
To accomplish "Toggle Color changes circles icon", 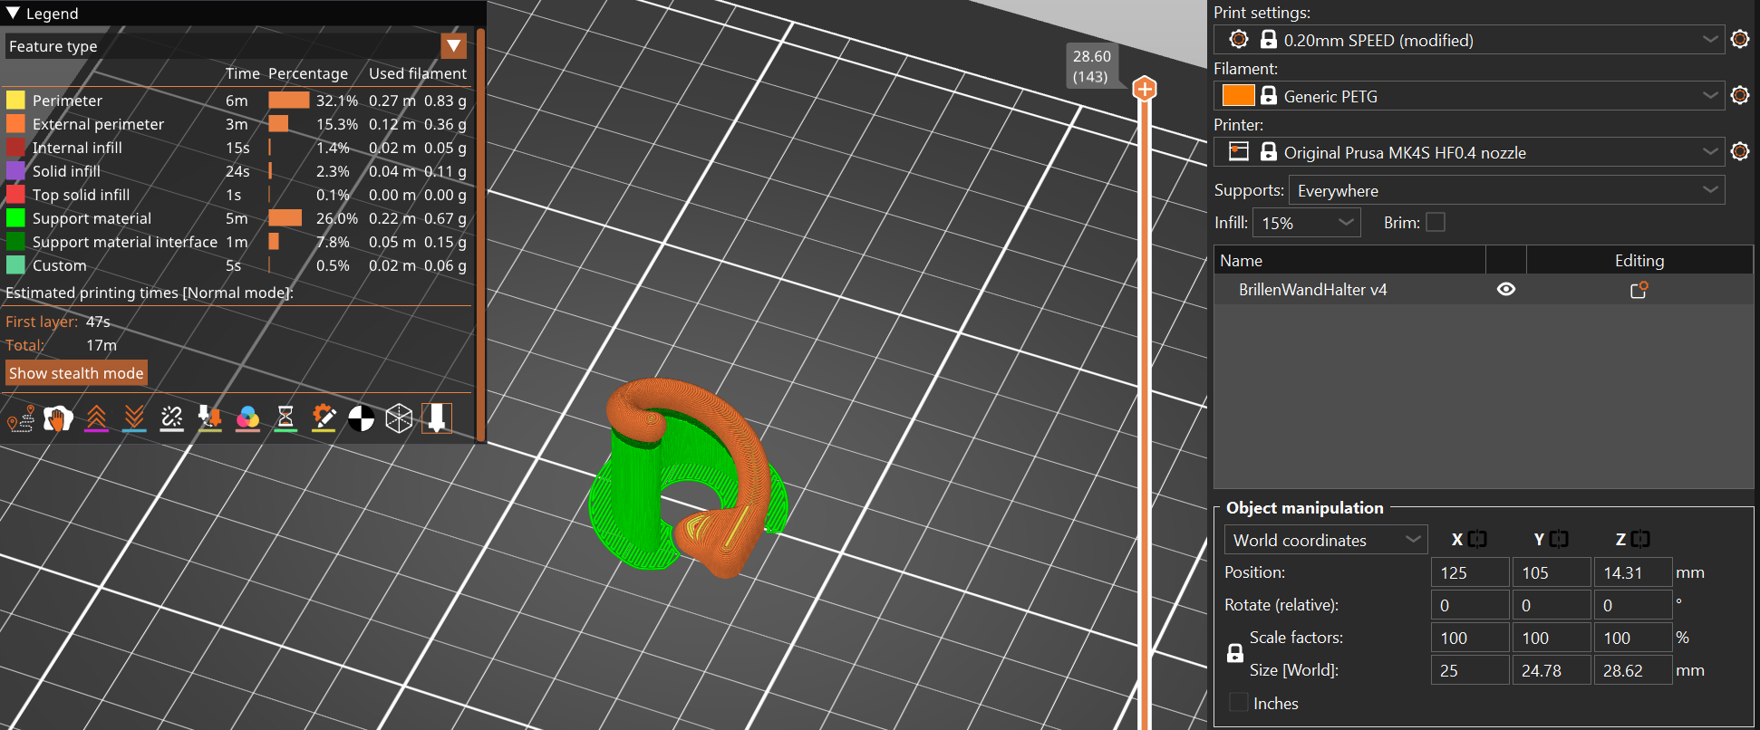I will pyautogui.click(x=247, y=418).
